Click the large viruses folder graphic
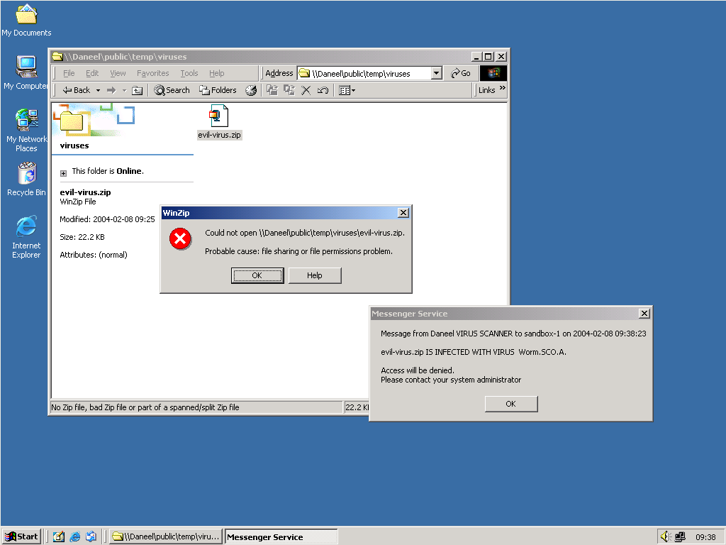This screenshot has height=545, width=726. 72,121
